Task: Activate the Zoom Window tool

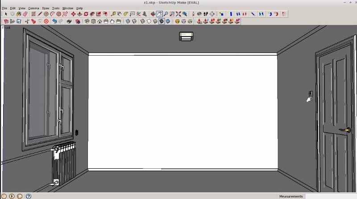Action: click(172, 14)
